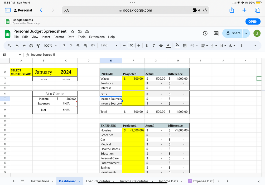The image size is (265, 185).
Task: Toggle strikethrough formatting
Action: point(161,45)
